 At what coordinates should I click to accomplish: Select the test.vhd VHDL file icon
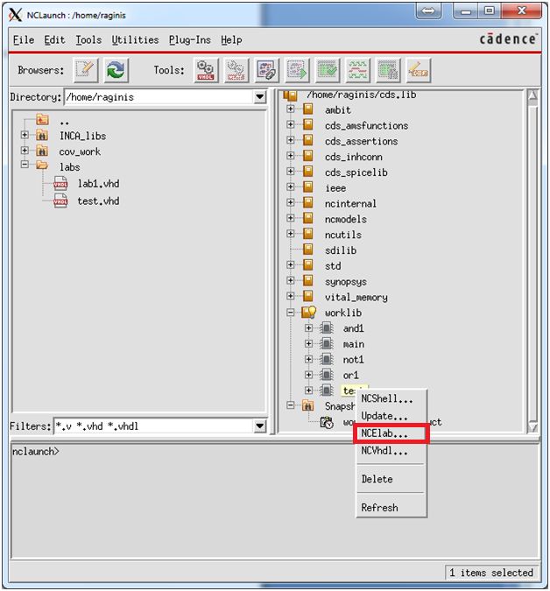pos(60,201)
